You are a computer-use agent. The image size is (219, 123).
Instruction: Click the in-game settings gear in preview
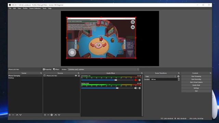point(133,22)
